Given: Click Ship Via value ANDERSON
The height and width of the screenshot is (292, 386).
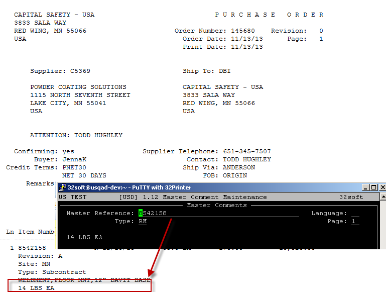Looking at the screenshot, I should (x=239, y=167).
